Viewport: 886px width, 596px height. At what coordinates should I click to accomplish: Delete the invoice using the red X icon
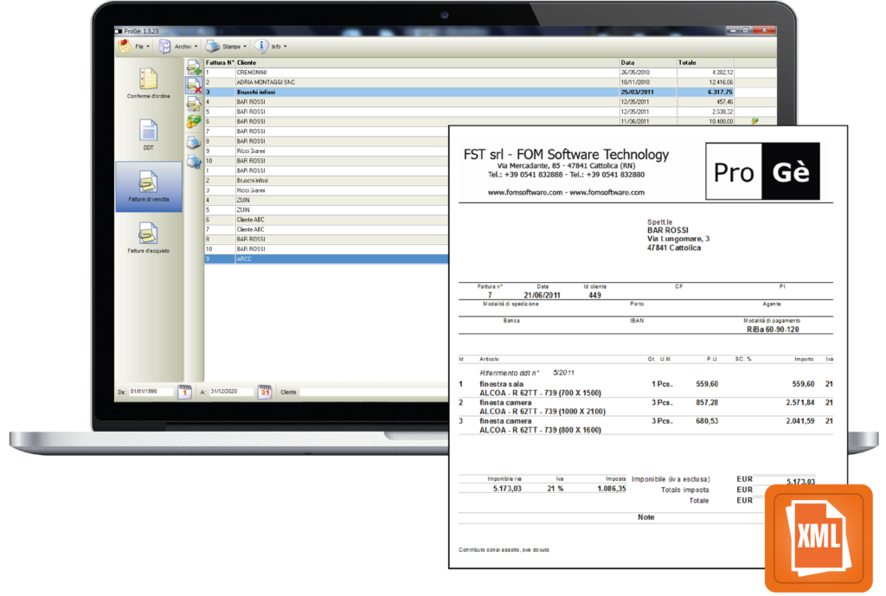click(193, 87)
